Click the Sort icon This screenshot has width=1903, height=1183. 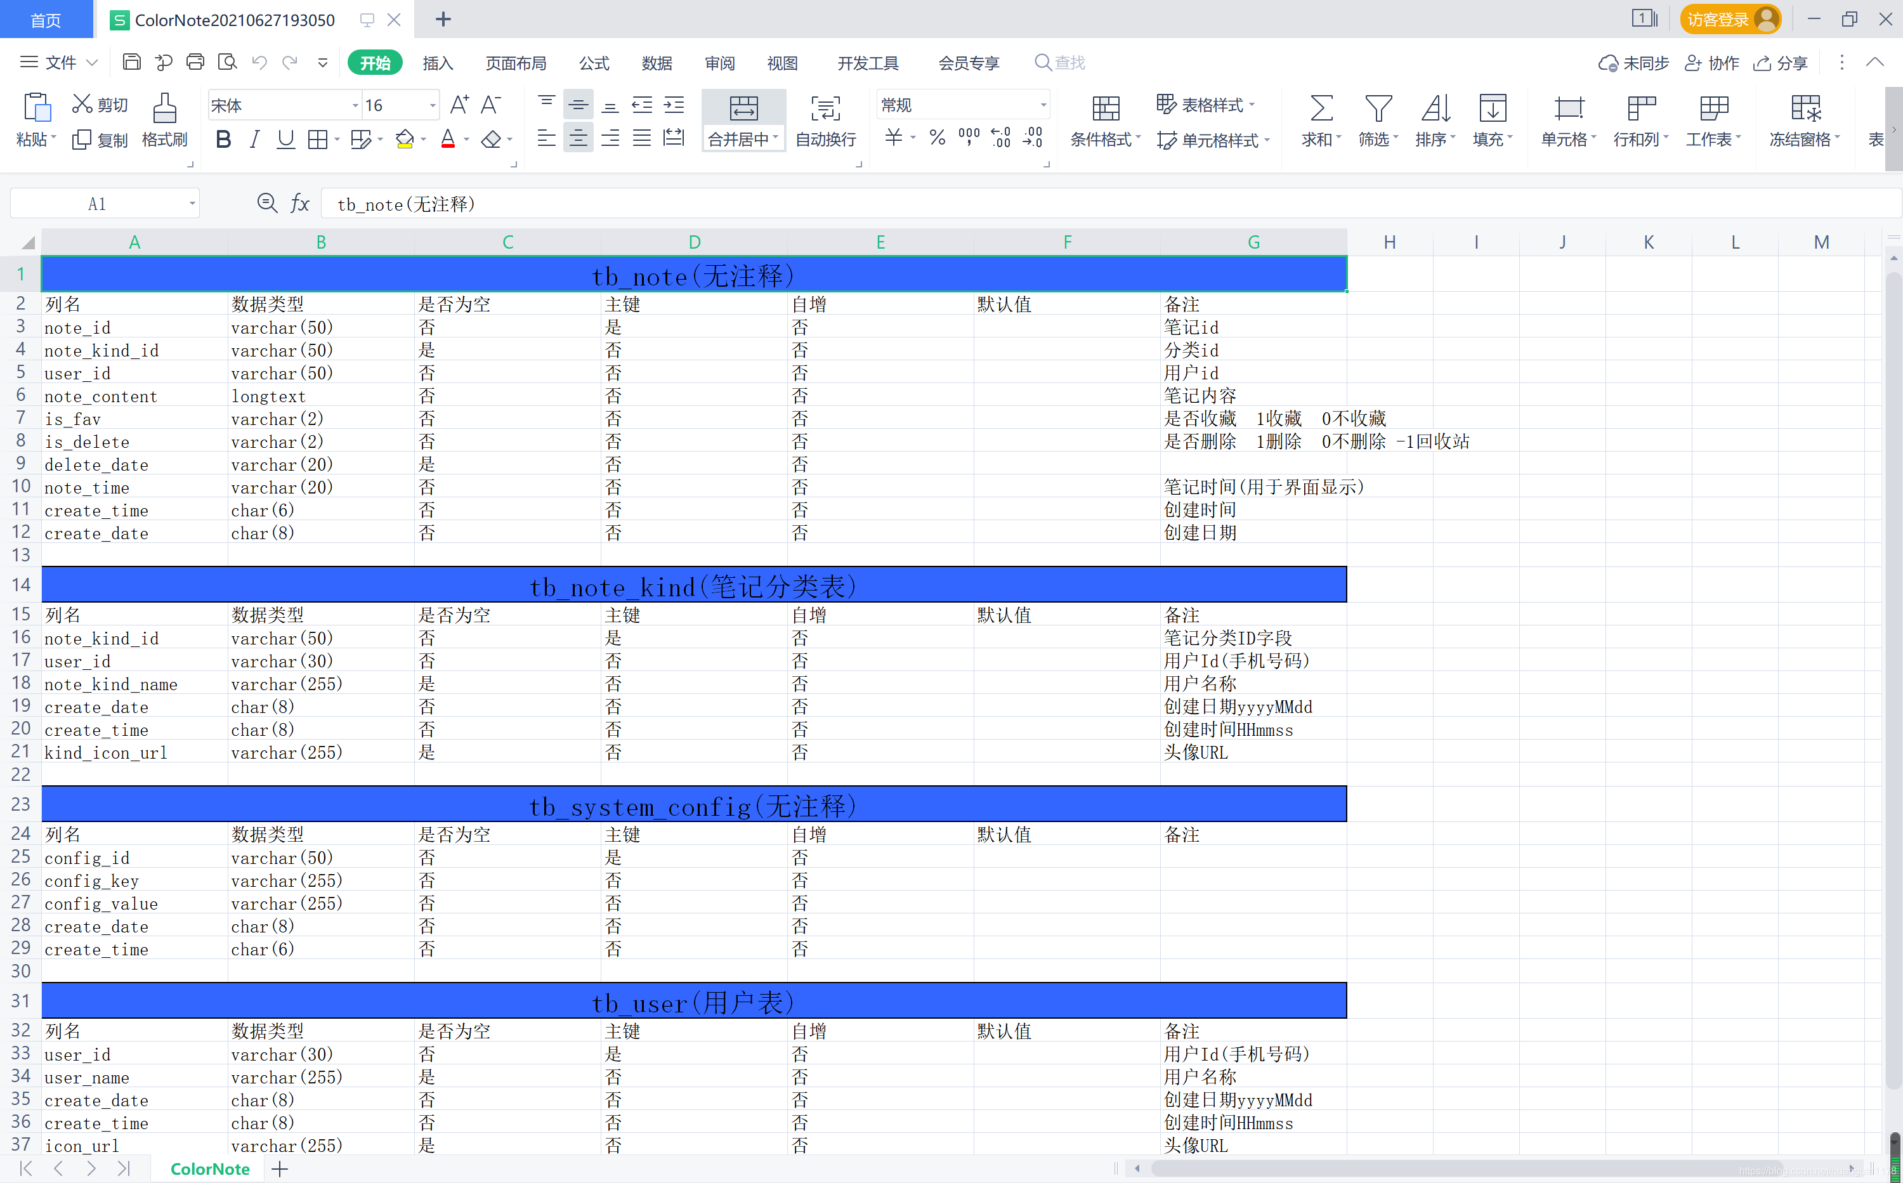(1435, 108)
